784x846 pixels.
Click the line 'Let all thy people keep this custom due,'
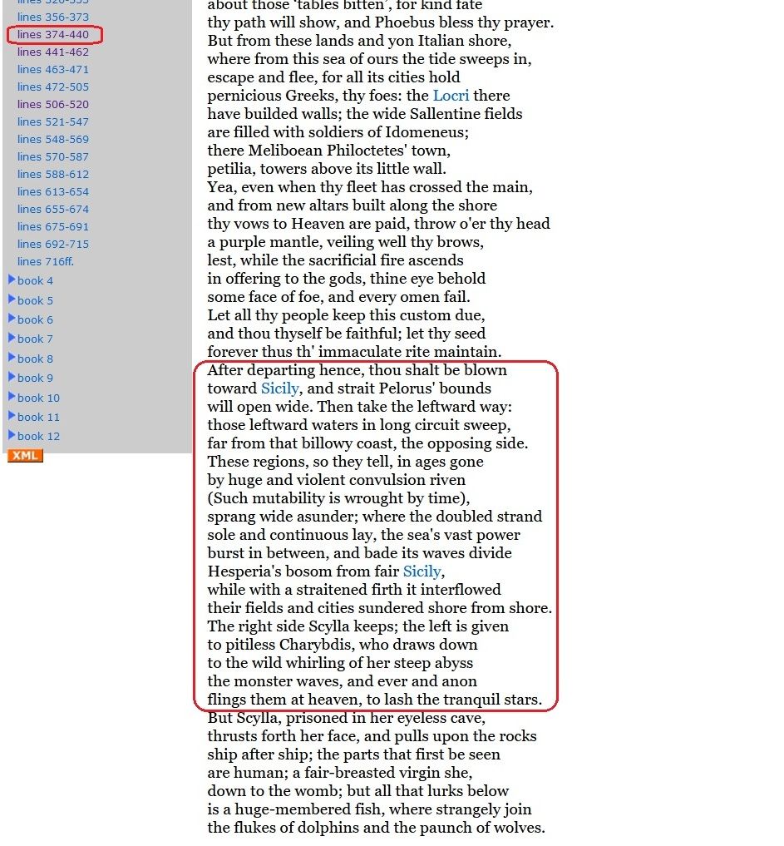tap(346, 315)
